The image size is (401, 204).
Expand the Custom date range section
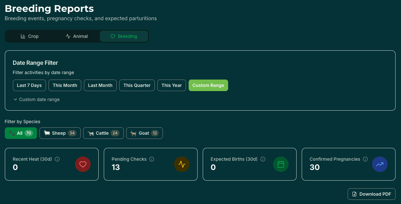[36, 99]
